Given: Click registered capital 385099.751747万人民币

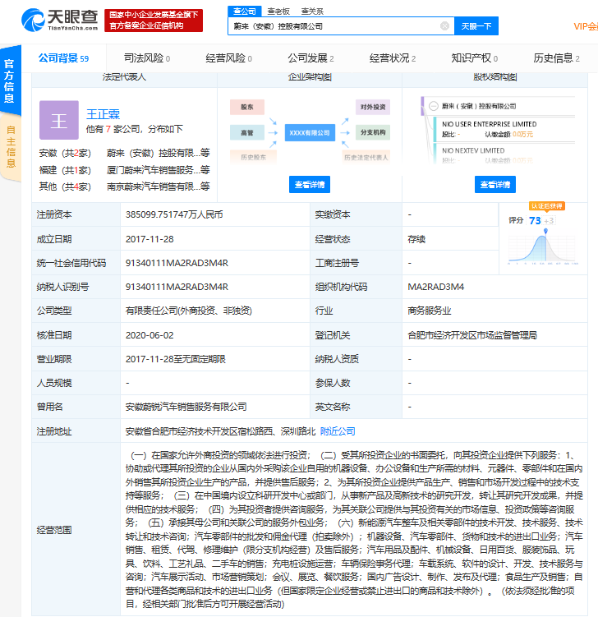Looking at the screenshot, I should 174,214.
